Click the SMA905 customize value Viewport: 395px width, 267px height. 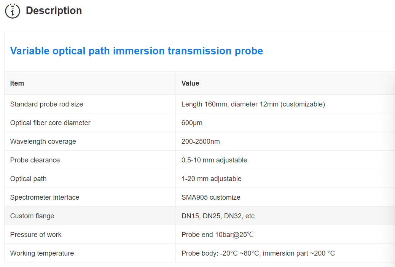point(211,197)
